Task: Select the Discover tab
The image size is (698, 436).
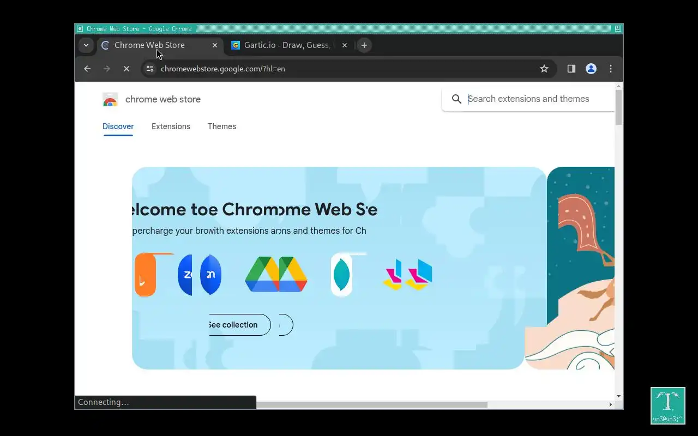Action: click(x=118, y=126)
